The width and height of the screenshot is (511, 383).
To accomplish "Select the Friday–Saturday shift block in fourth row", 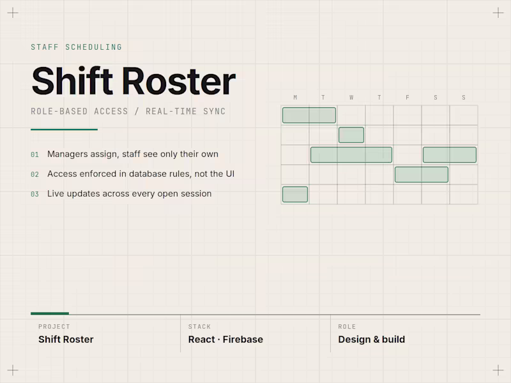I will [422, 174].
